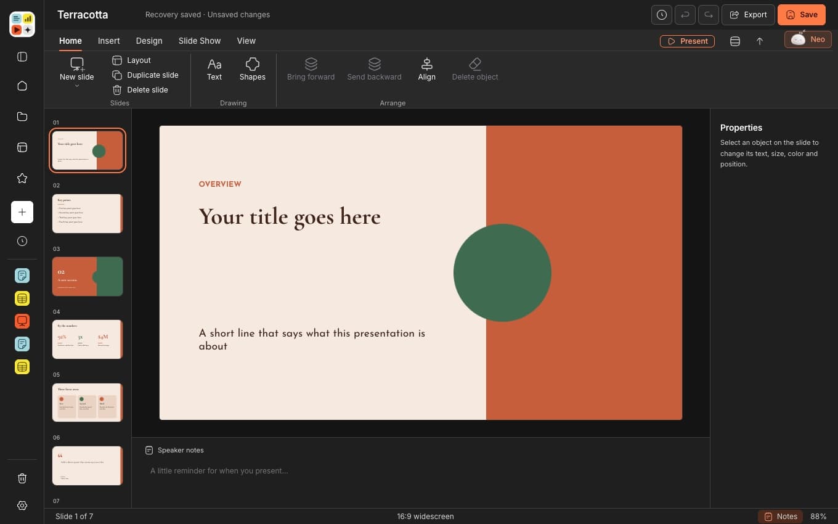Select the "Your title goes here" text
The width and height of the screenshot is (838, 524).
[x=290, y=217]
